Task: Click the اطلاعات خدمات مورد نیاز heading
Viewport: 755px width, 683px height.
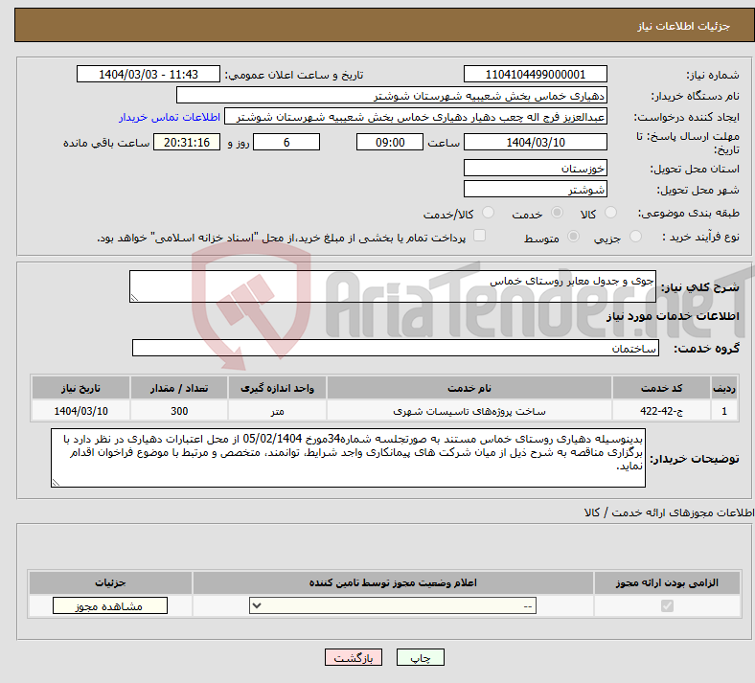Action: click(x=673, y=316)
